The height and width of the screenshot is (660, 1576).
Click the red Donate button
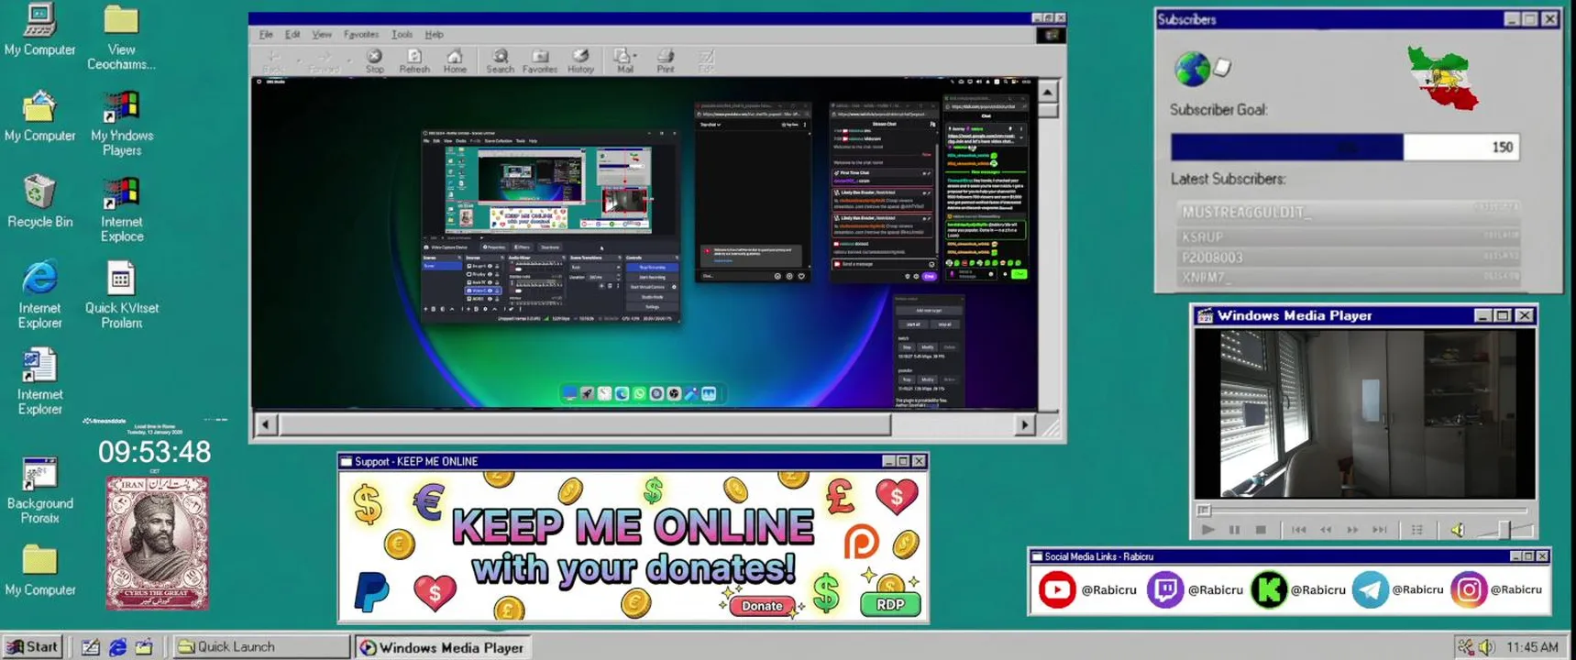coord(762,606)
